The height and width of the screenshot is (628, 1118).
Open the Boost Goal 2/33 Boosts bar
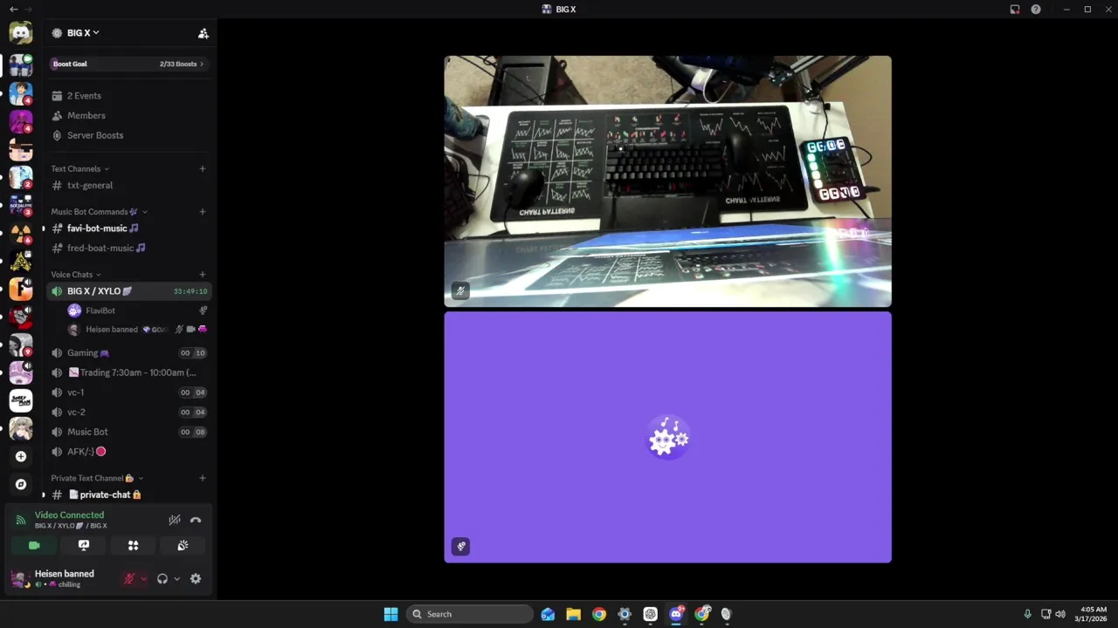pos(129,64)
